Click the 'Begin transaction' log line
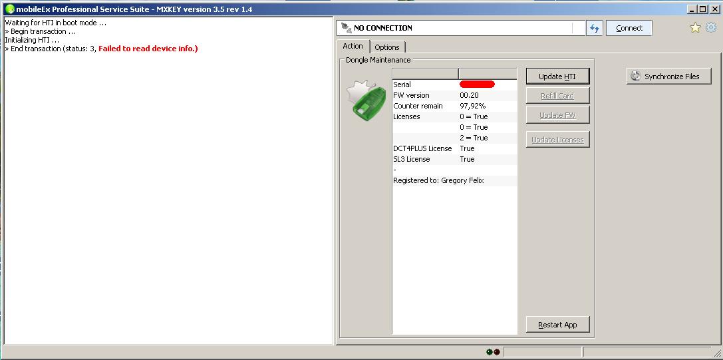723x360 pixels. pos(40,31)
